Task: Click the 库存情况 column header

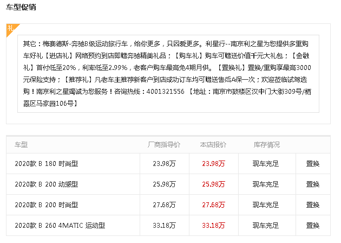Action: point(266,145)
